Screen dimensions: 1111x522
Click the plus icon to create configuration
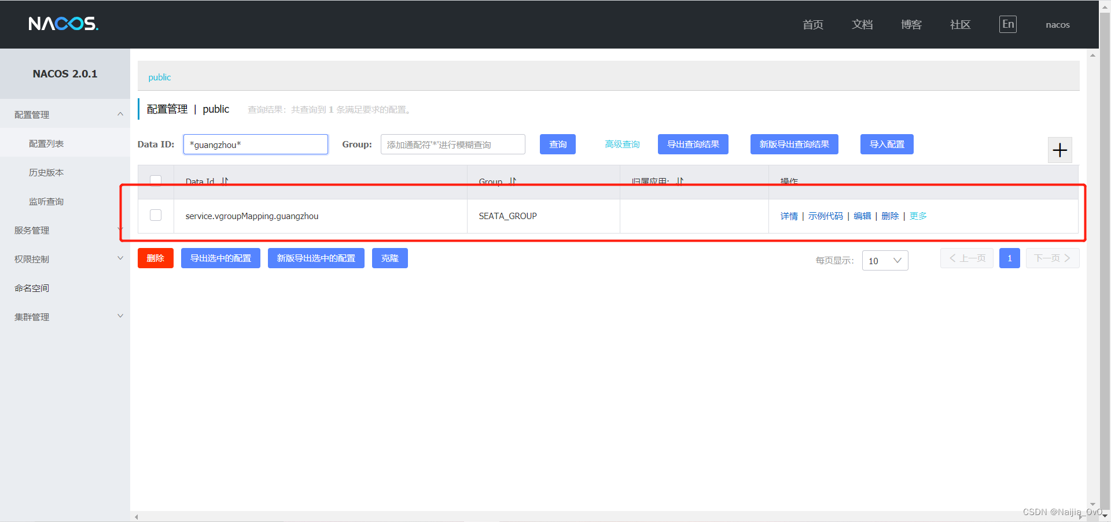pos(1060,150)
